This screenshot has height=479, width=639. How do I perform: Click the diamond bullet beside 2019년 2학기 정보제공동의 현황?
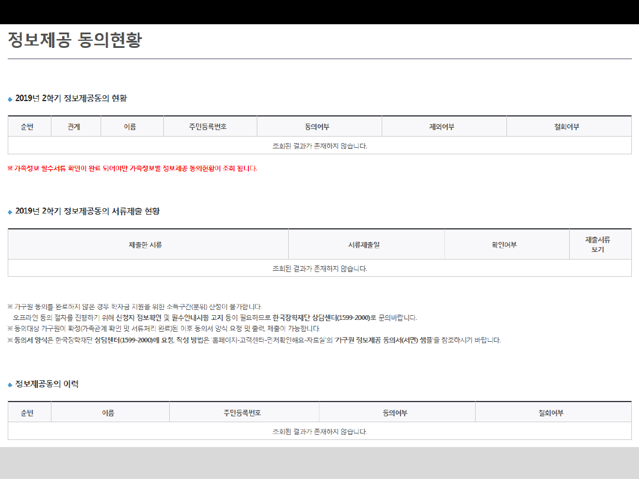click(10, 99)
